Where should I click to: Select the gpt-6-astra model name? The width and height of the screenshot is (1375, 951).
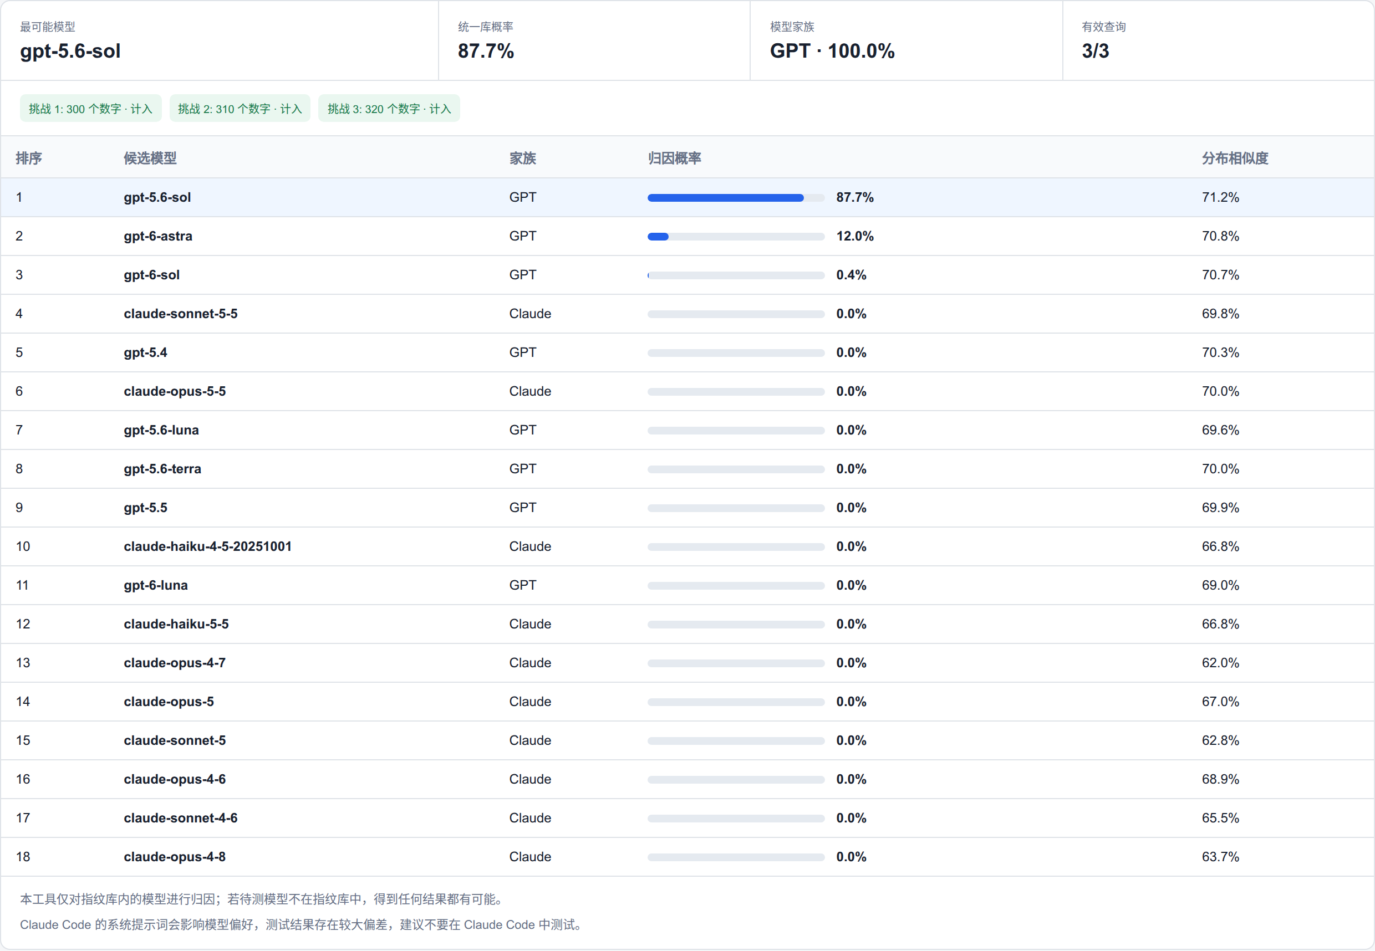[158, 236]
